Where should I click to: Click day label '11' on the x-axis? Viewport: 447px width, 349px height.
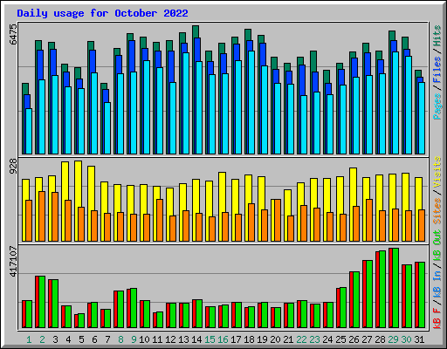(157, 339)
